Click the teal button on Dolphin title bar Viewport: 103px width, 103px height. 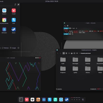pyautogui.click(x=57, y=50)
